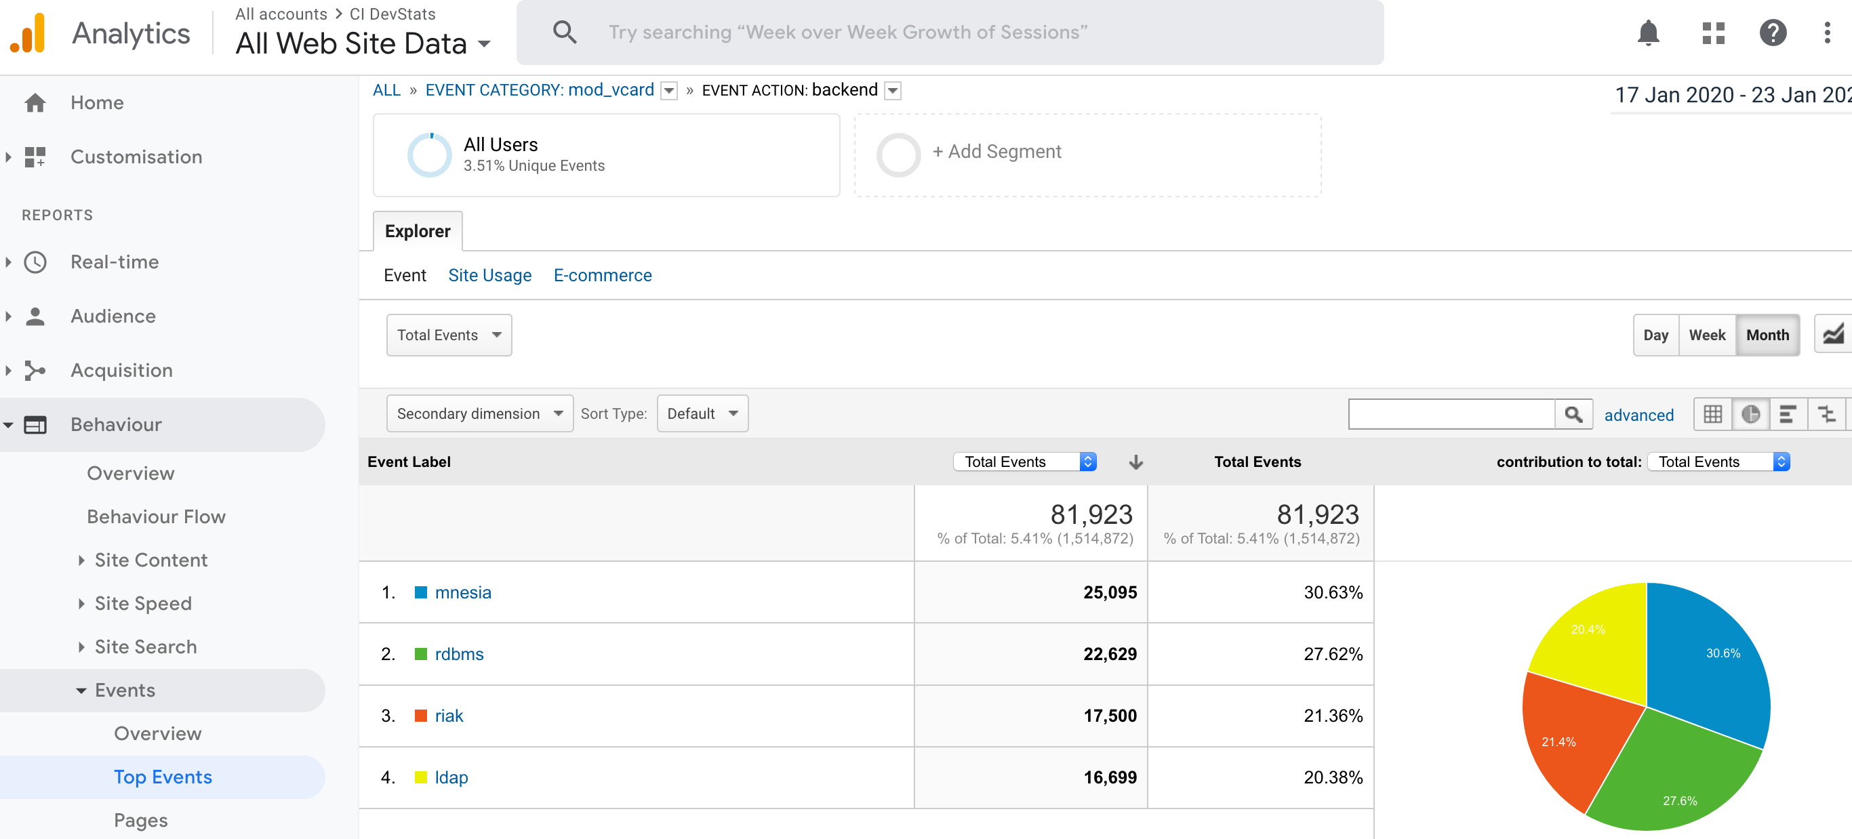Enable Percentage pie view mode
The height and width of the screenshot is (839, 1852).
click(1752, 413)
